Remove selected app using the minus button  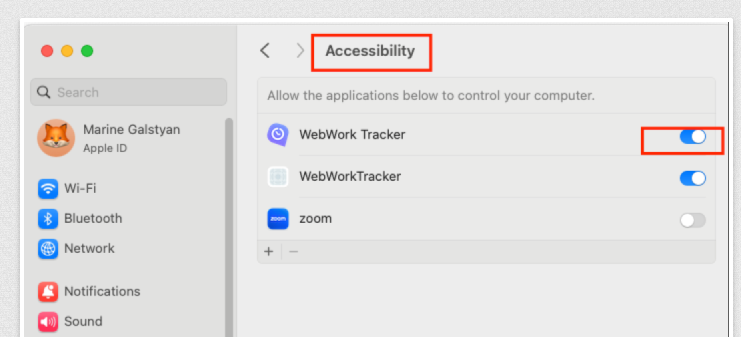pos(294,251)
